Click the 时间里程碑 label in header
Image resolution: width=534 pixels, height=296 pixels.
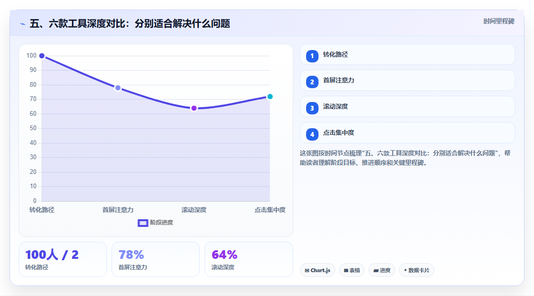499,21
